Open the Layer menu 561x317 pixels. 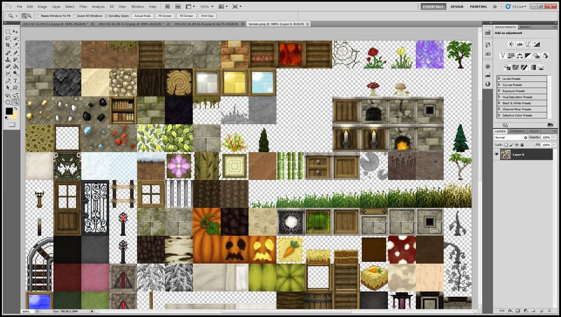coord(56,6)
